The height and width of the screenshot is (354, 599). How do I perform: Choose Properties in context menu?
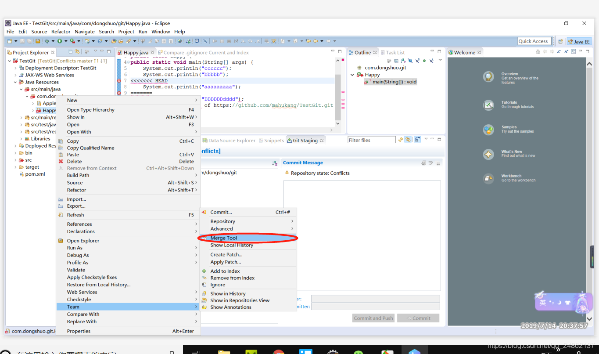pyautogui.click(x=128, y=331)
